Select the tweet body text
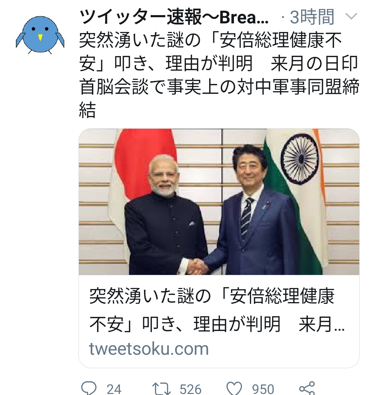 tap(219, 75)
